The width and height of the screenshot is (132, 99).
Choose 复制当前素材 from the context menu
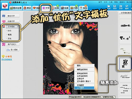tap(84, 74)
